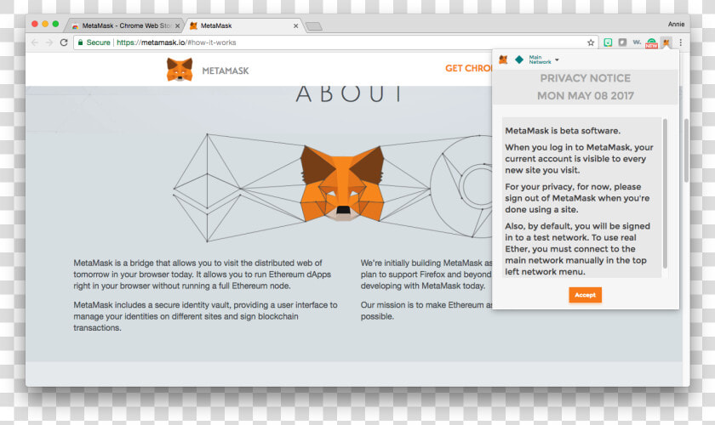This screenshot has height=425, width=715.
Task: Click the MetaMask fox logo on the page header
Action: coord(180,70)
